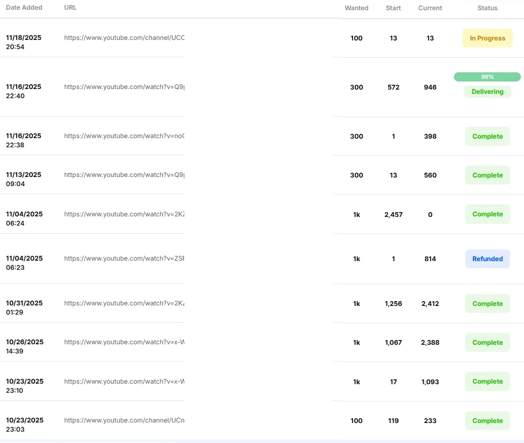
Task: Open the watch?v=no link from 11/16/2025 22:38
Action: 124,136
